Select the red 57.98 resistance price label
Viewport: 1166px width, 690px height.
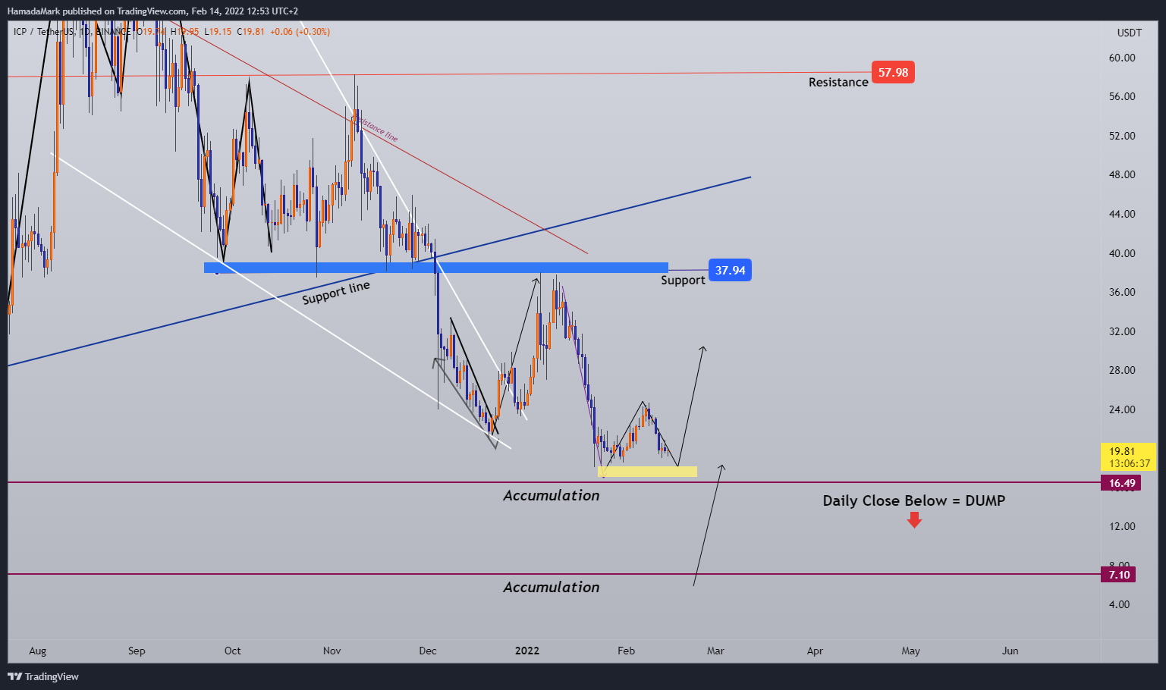pos(893,73)
